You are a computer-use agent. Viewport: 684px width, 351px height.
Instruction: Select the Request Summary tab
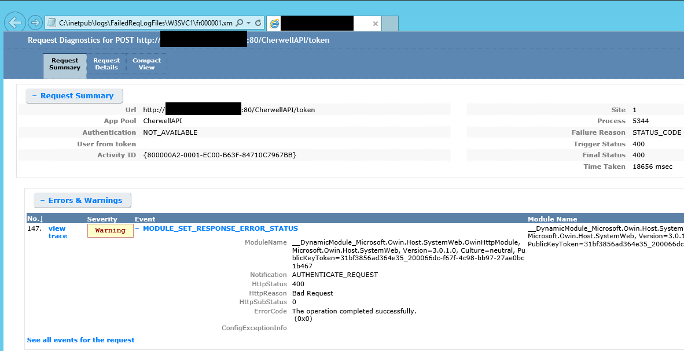65,64
